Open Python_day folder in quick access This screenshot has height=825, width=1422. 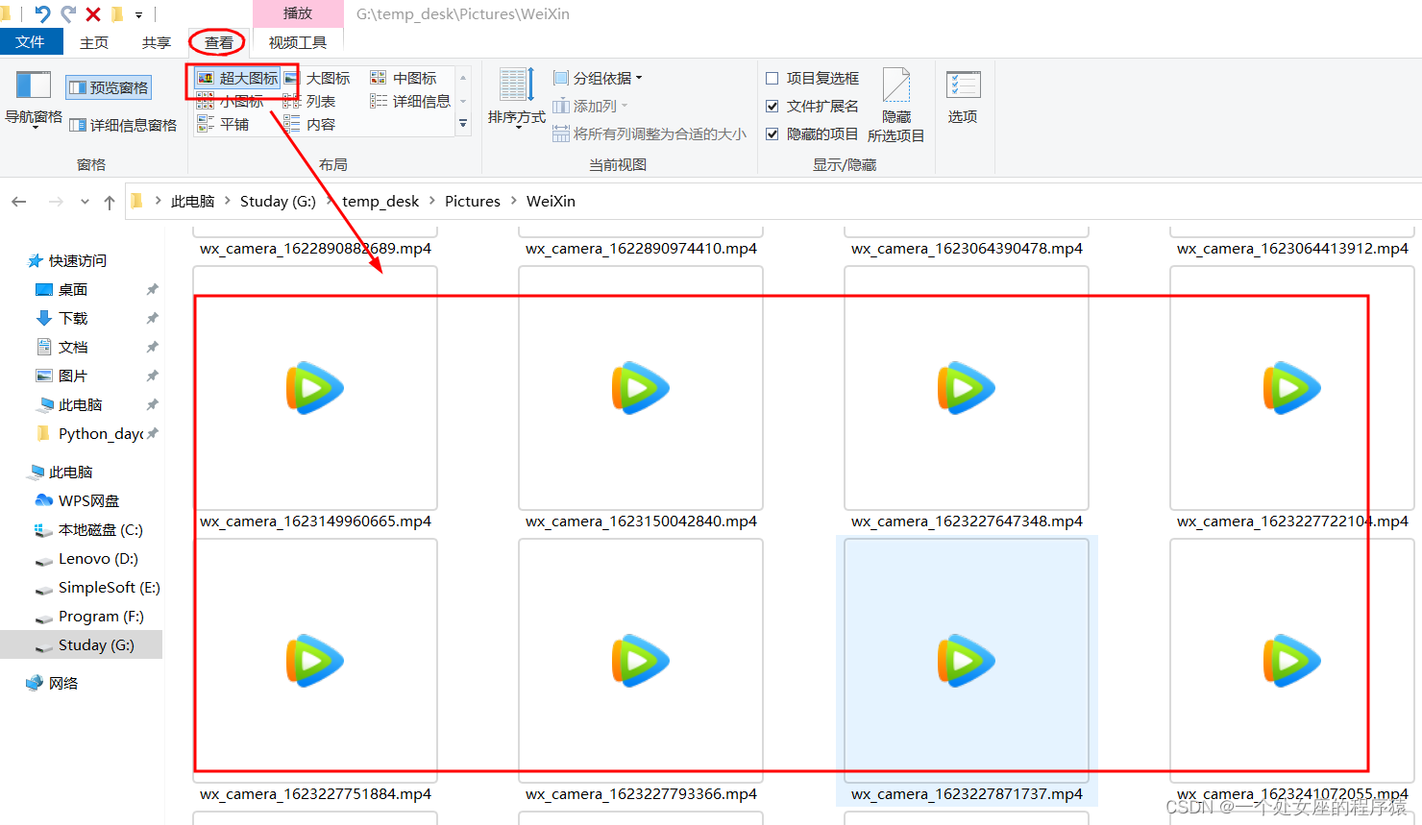coord(90,433)
